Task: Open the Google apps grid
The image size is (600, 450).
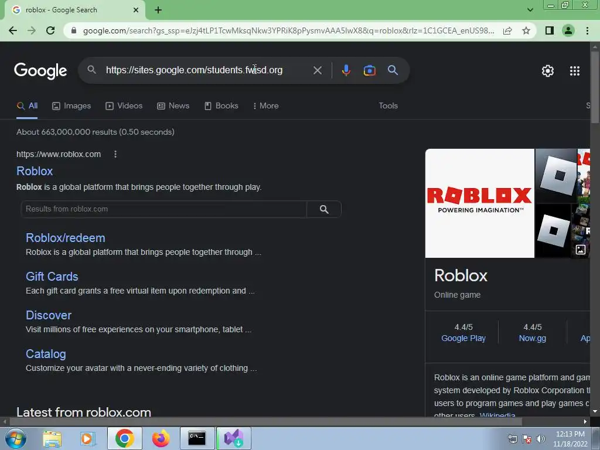Action: click(x=574, y=71)
